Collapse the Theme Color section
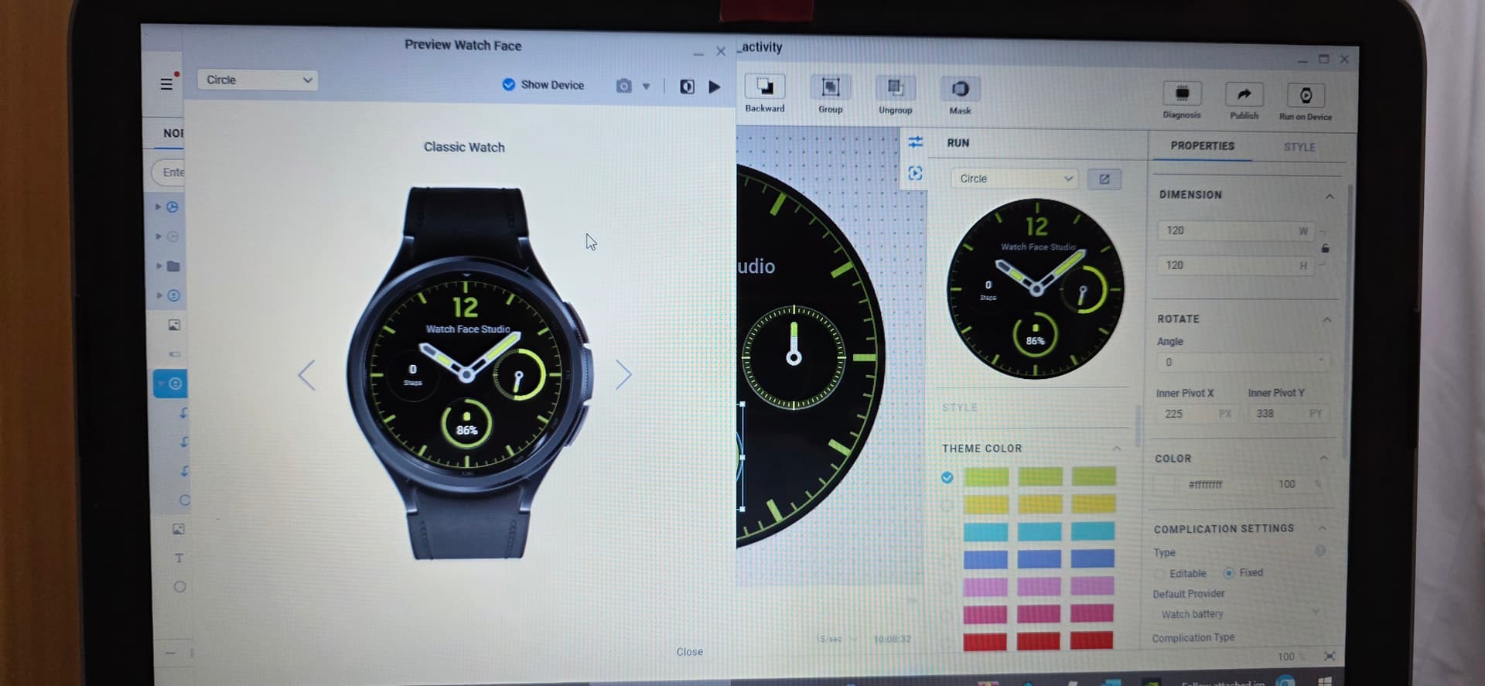The width and height of the screenshot is (1485, 686). [1116, 449]
